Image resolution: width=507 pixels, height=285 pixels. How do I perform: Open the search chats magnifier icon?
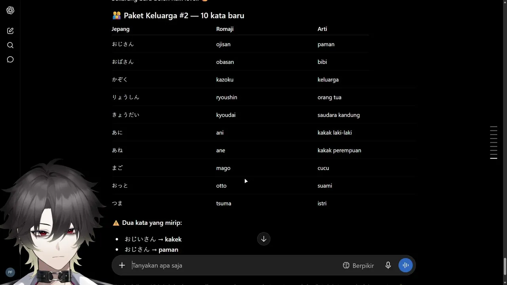click(x=10, y=45)
